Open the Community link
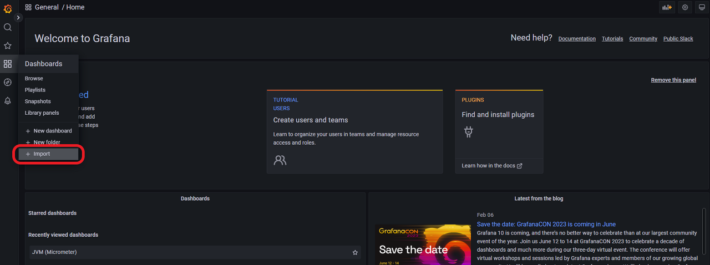 coord(643,39)
